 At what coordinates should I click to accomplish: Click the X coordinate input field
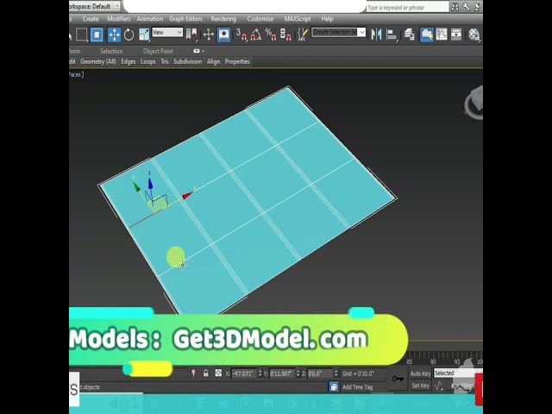pos(244,373)
